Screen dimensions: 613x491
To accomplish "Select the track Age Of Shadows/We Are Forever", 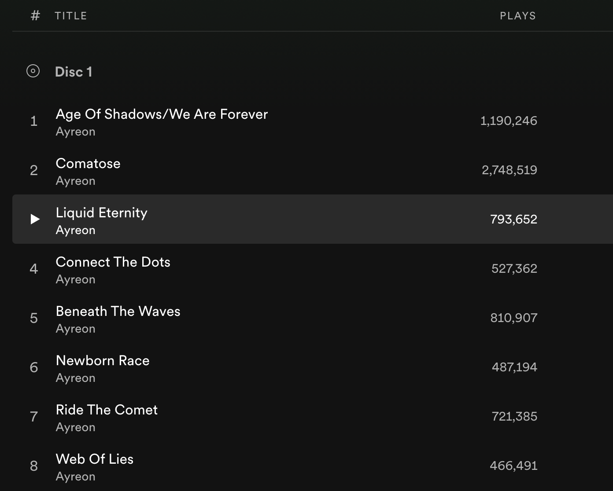I will click(x=162, y=114).
